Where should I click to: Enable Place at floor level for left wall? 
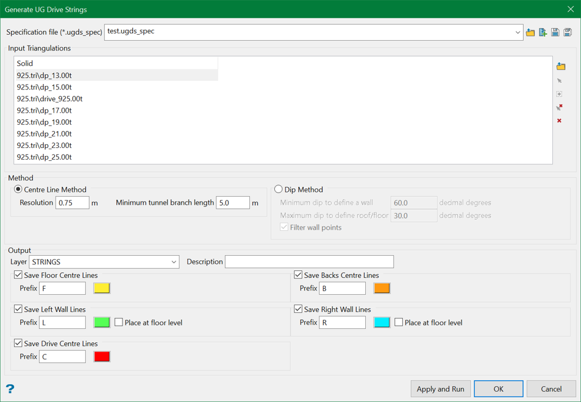click(119, 322)
